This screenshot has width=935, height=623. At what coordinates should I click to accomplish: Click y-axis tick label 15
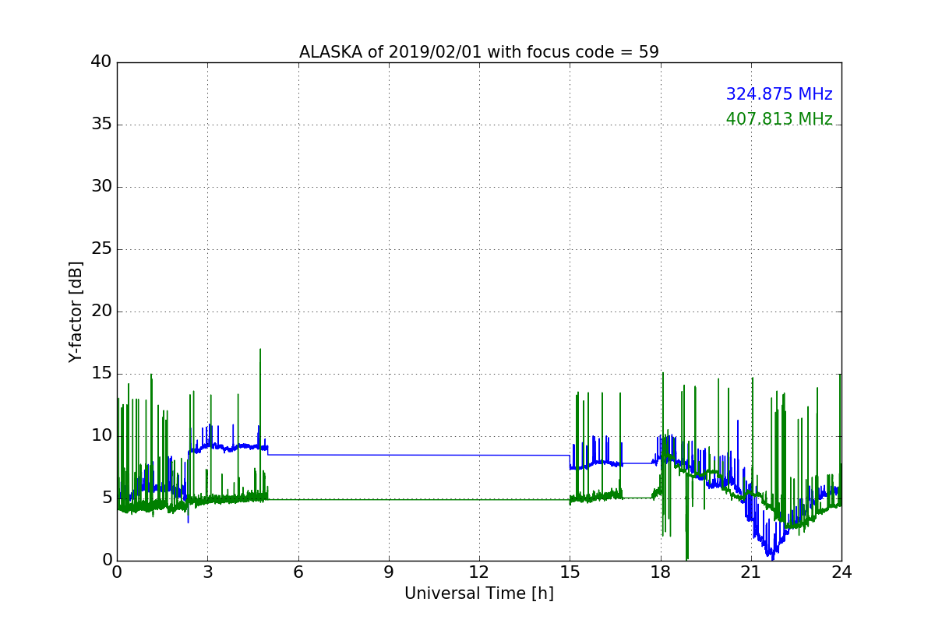101,374
